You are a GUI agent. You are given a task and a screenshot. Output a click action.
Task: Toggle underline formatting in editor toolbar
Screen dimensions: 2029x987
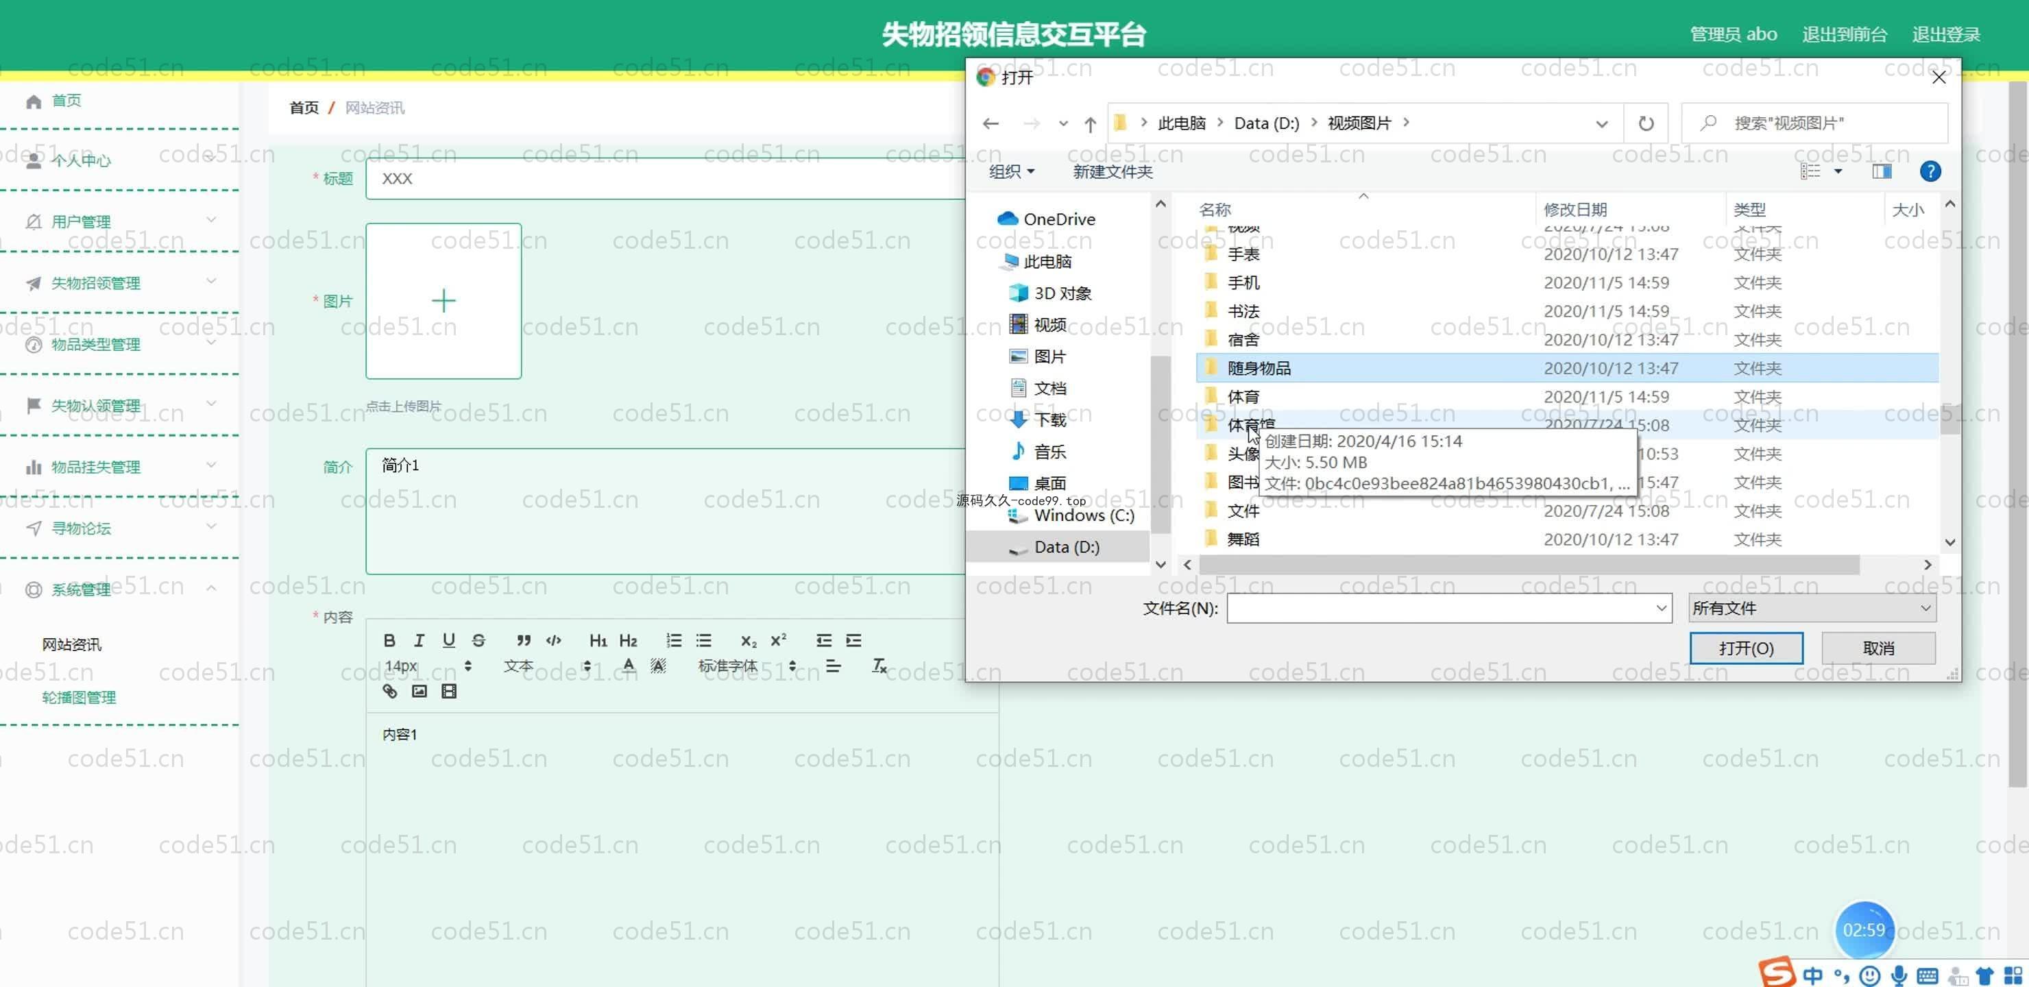coord(448,640)
